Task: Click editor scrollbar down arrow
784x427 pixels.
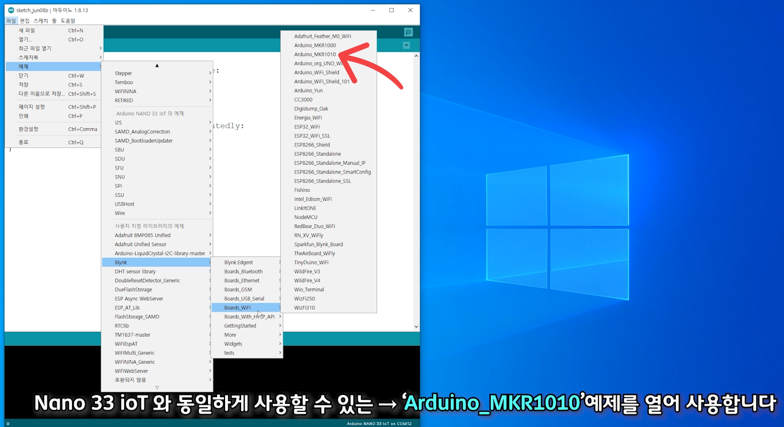Action: point(416,327)
